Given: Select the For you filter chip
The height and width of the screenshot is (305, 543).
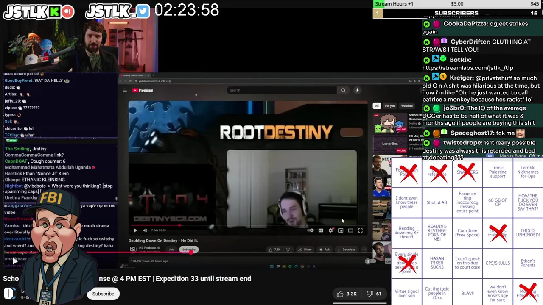Looking at the screenshot, I should [x=390, y=106].
